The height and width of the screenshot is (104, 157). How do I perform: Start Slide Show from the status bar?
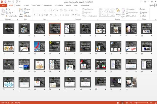point(131,103)
